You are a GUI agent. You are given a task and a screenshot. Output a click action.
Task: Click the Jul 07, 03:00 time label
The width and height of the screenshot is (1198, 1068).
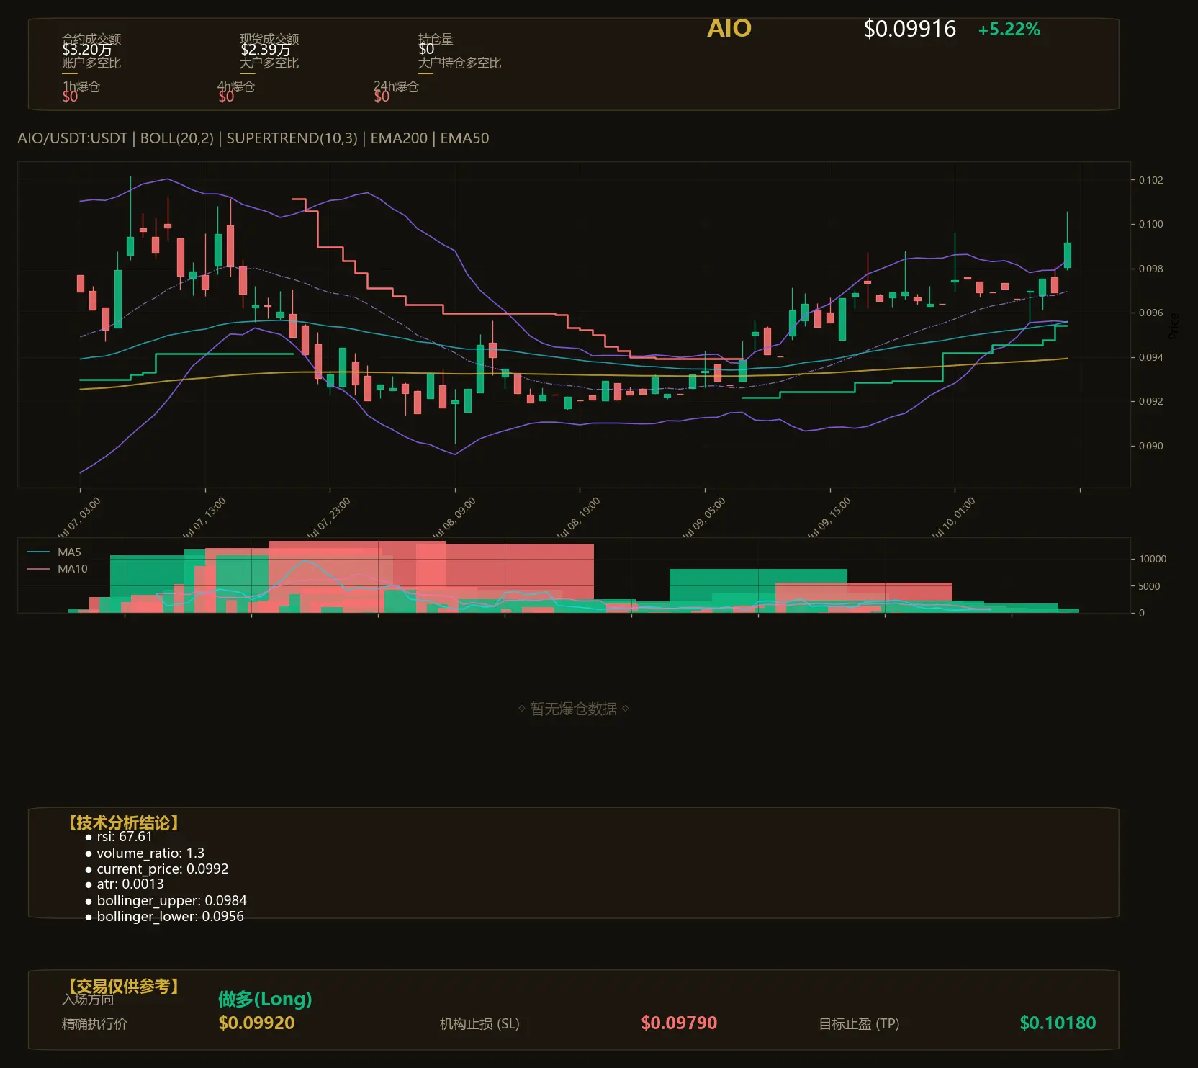(x=78, y=519)
